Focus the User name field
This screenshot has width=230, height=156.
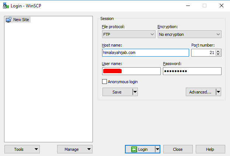coord(131,71)
